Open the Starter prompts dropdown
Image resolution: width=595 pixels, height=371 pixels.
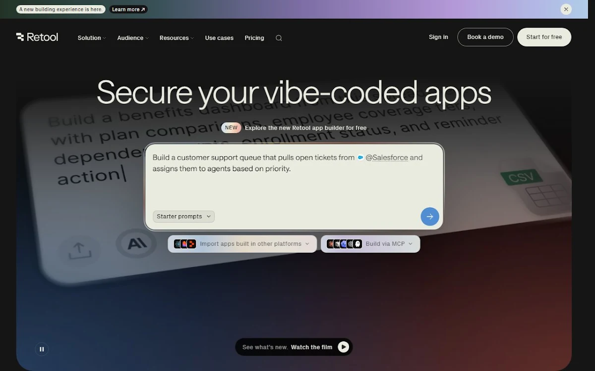(x=183, y=217)
